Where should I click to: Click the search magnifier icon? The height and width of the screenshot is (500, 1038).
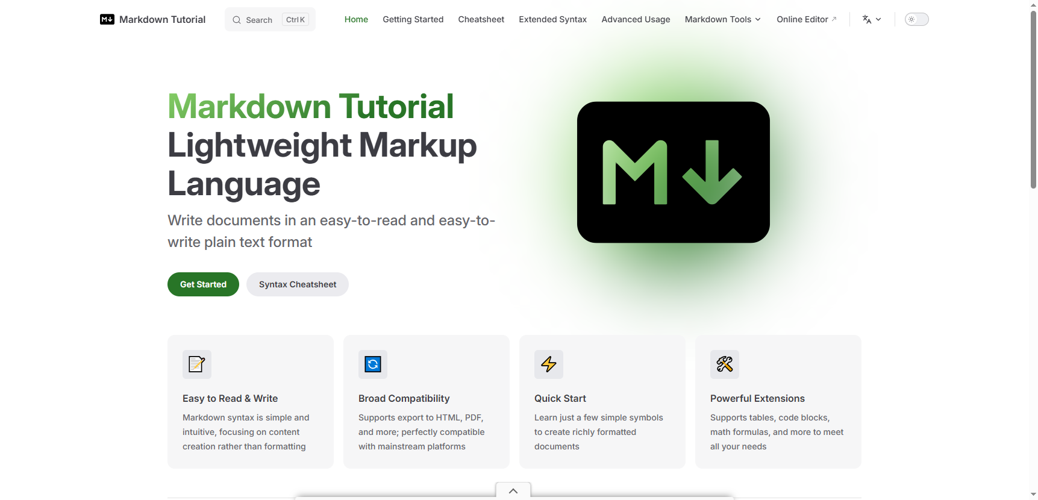237,20
